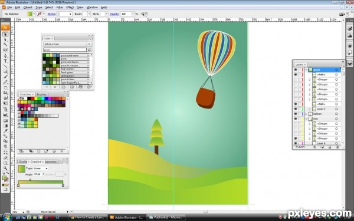This screenshot has width=354, height=221.
Task: Hide the tree layer via eye icon
Action: coord(296,119)
